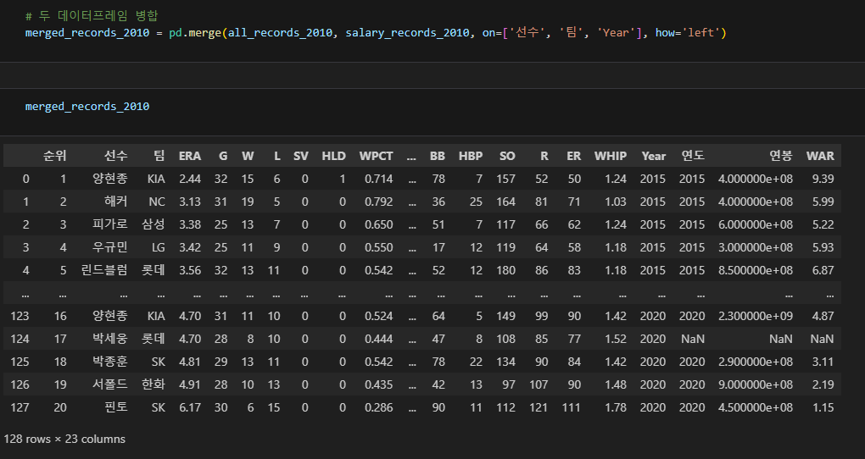865x459 pixels.
Task: Click HBP value 25
Action: pos(476,202)
